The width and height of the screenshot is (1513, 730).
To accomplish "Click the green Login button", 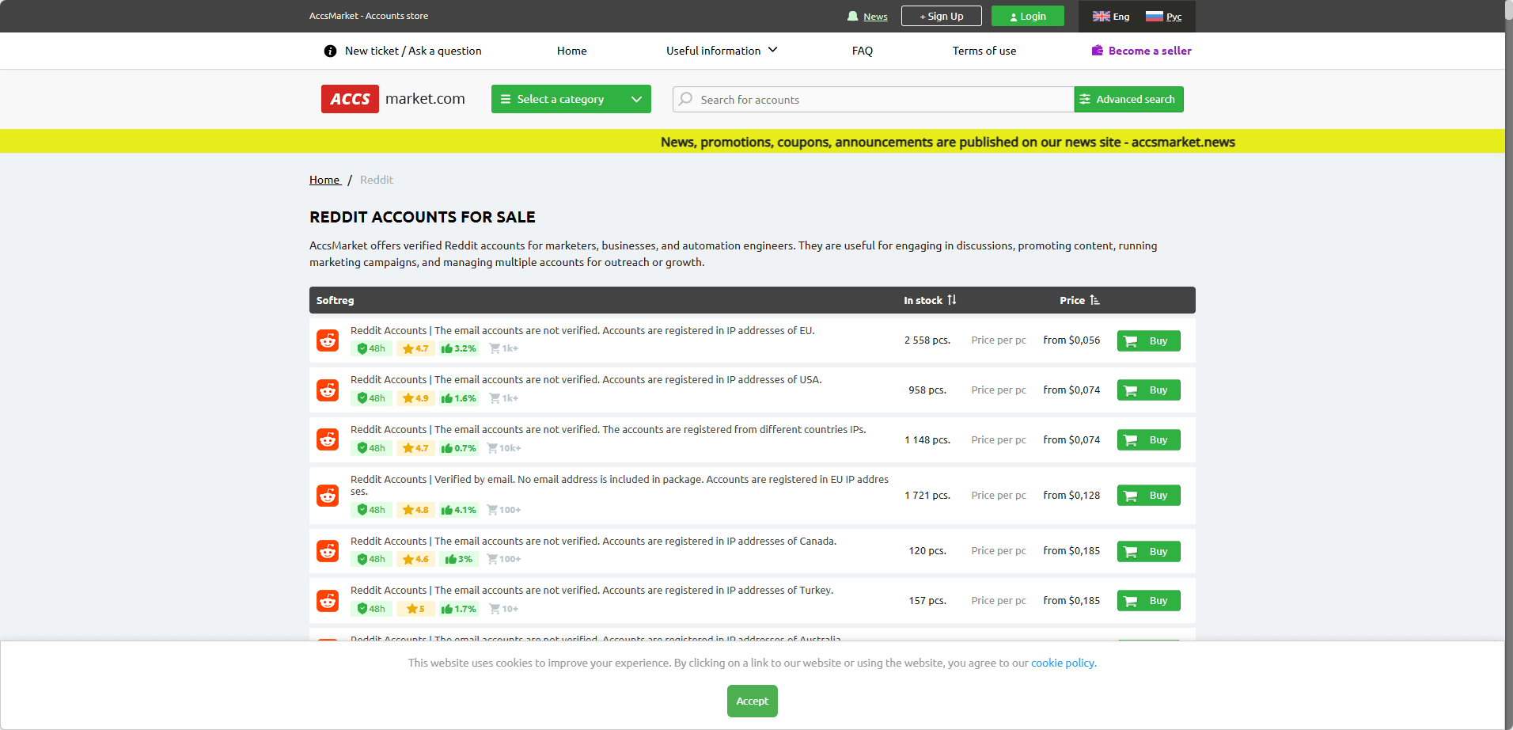I will [1028, 16].
